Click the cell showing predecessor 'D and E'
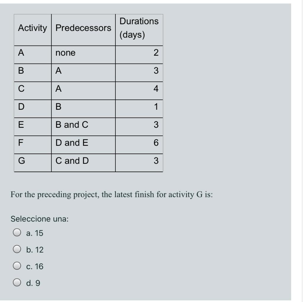The height and width of the screenshot is (302, 303). coord(72,143)
